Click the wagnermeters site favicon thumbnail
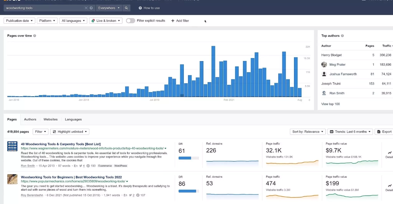The width and height of the screenshot is (393, 204). (x=12, y=146)
